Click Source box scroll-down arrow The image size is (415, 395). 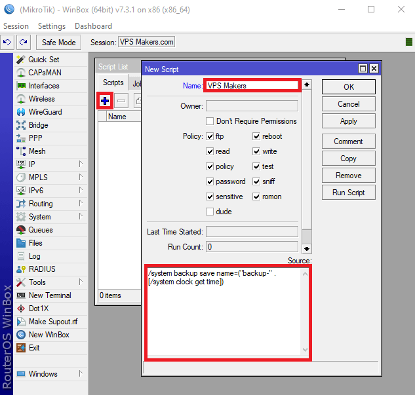(305, 350)
